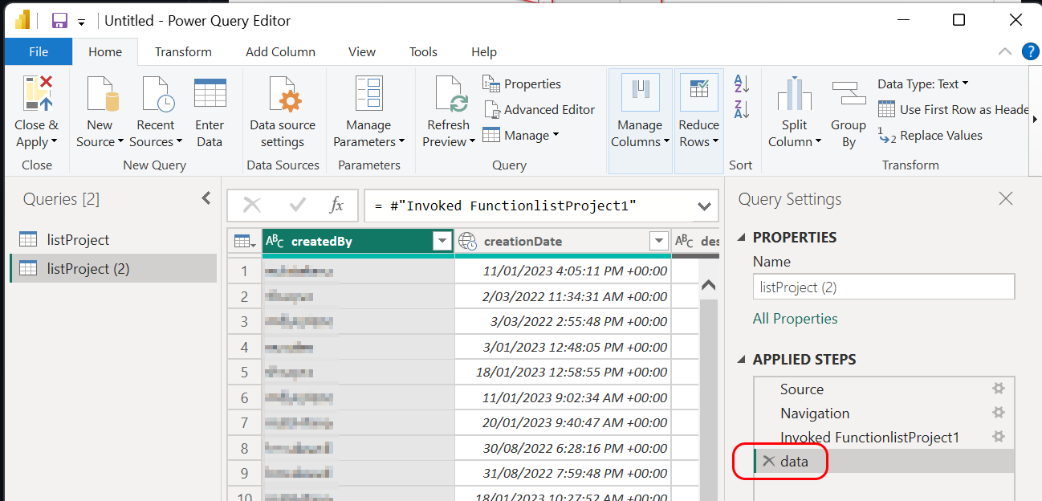Open Quick Access Toolbar customize dropdown
Screen dimensions: 1042x501
(x=81, y=22)
